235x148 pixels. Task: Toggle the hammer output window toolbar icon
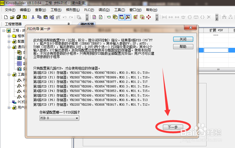(x=128, y=17)
